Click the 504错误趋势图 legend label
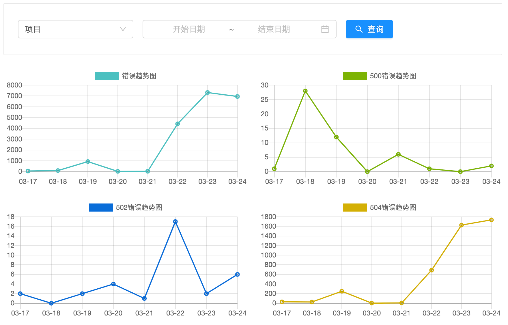Image resolution: width=508 pixels, height=325 pixels. click(393, 208)
